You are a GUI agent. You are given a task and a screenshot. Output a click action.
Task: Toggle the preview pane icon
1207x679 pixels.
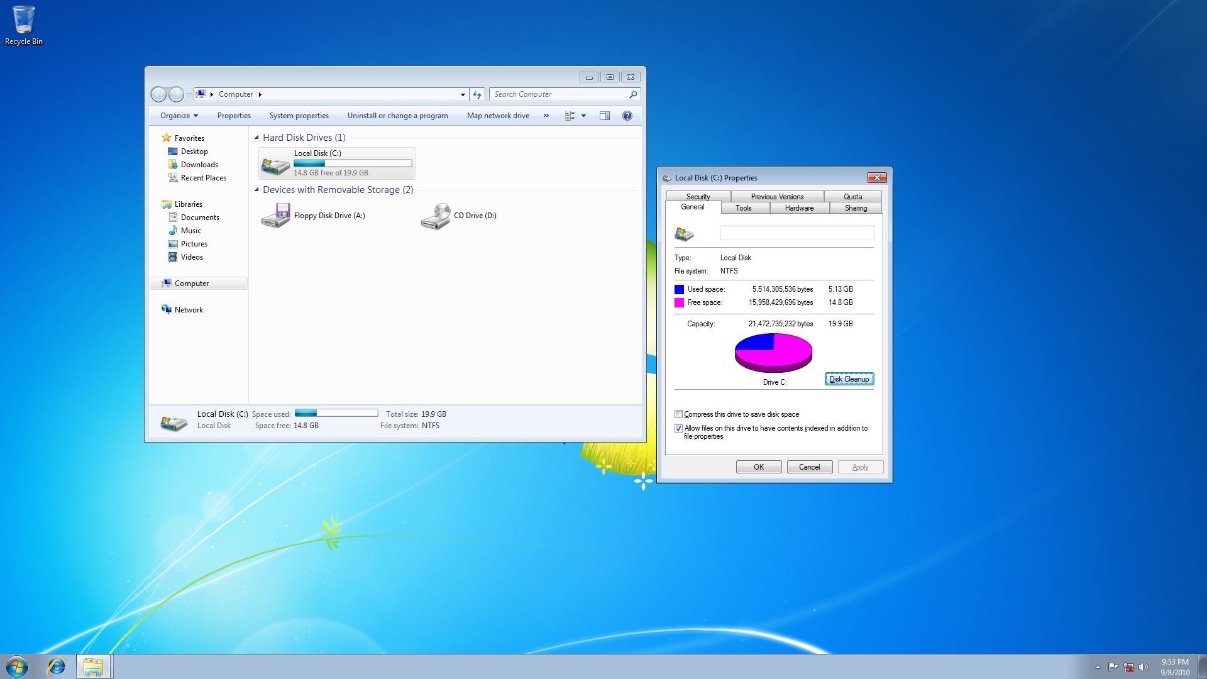click(x=605, y=116)
